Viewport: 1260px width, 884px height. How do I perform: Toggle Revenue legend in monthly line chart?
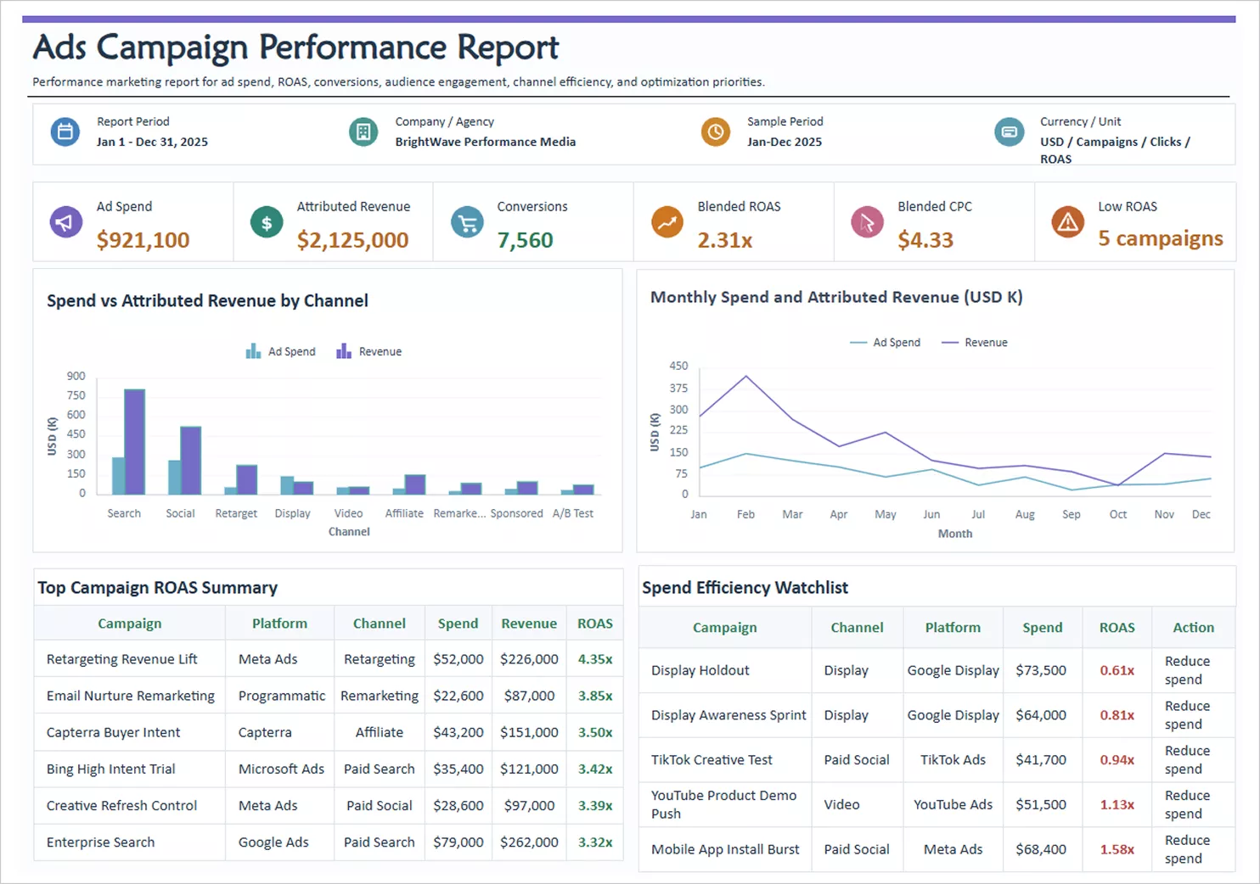975,343
